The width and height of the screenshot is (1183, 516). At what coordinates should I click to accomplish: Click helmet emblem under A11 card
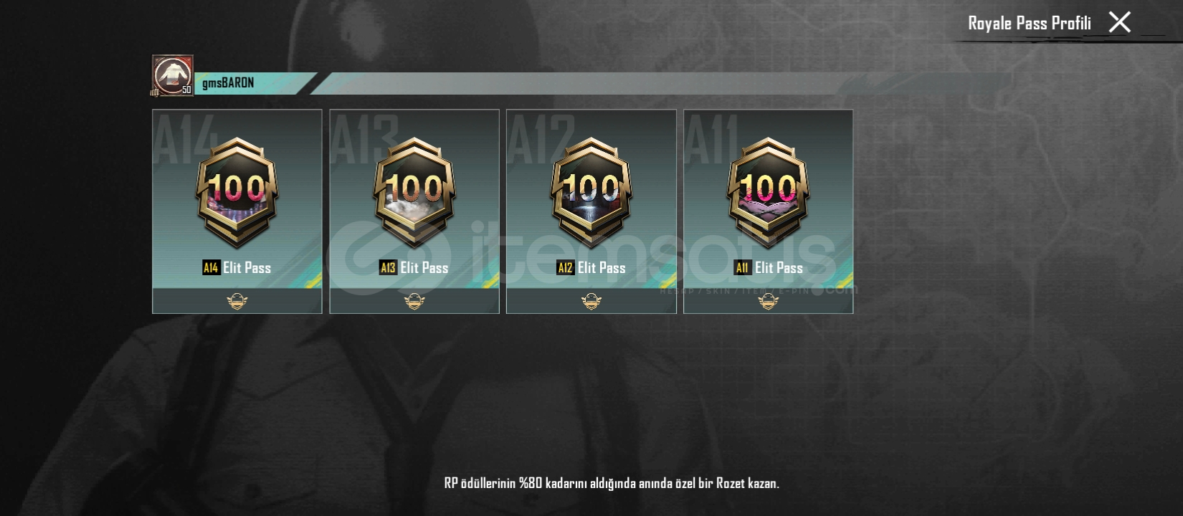point(769,302)
